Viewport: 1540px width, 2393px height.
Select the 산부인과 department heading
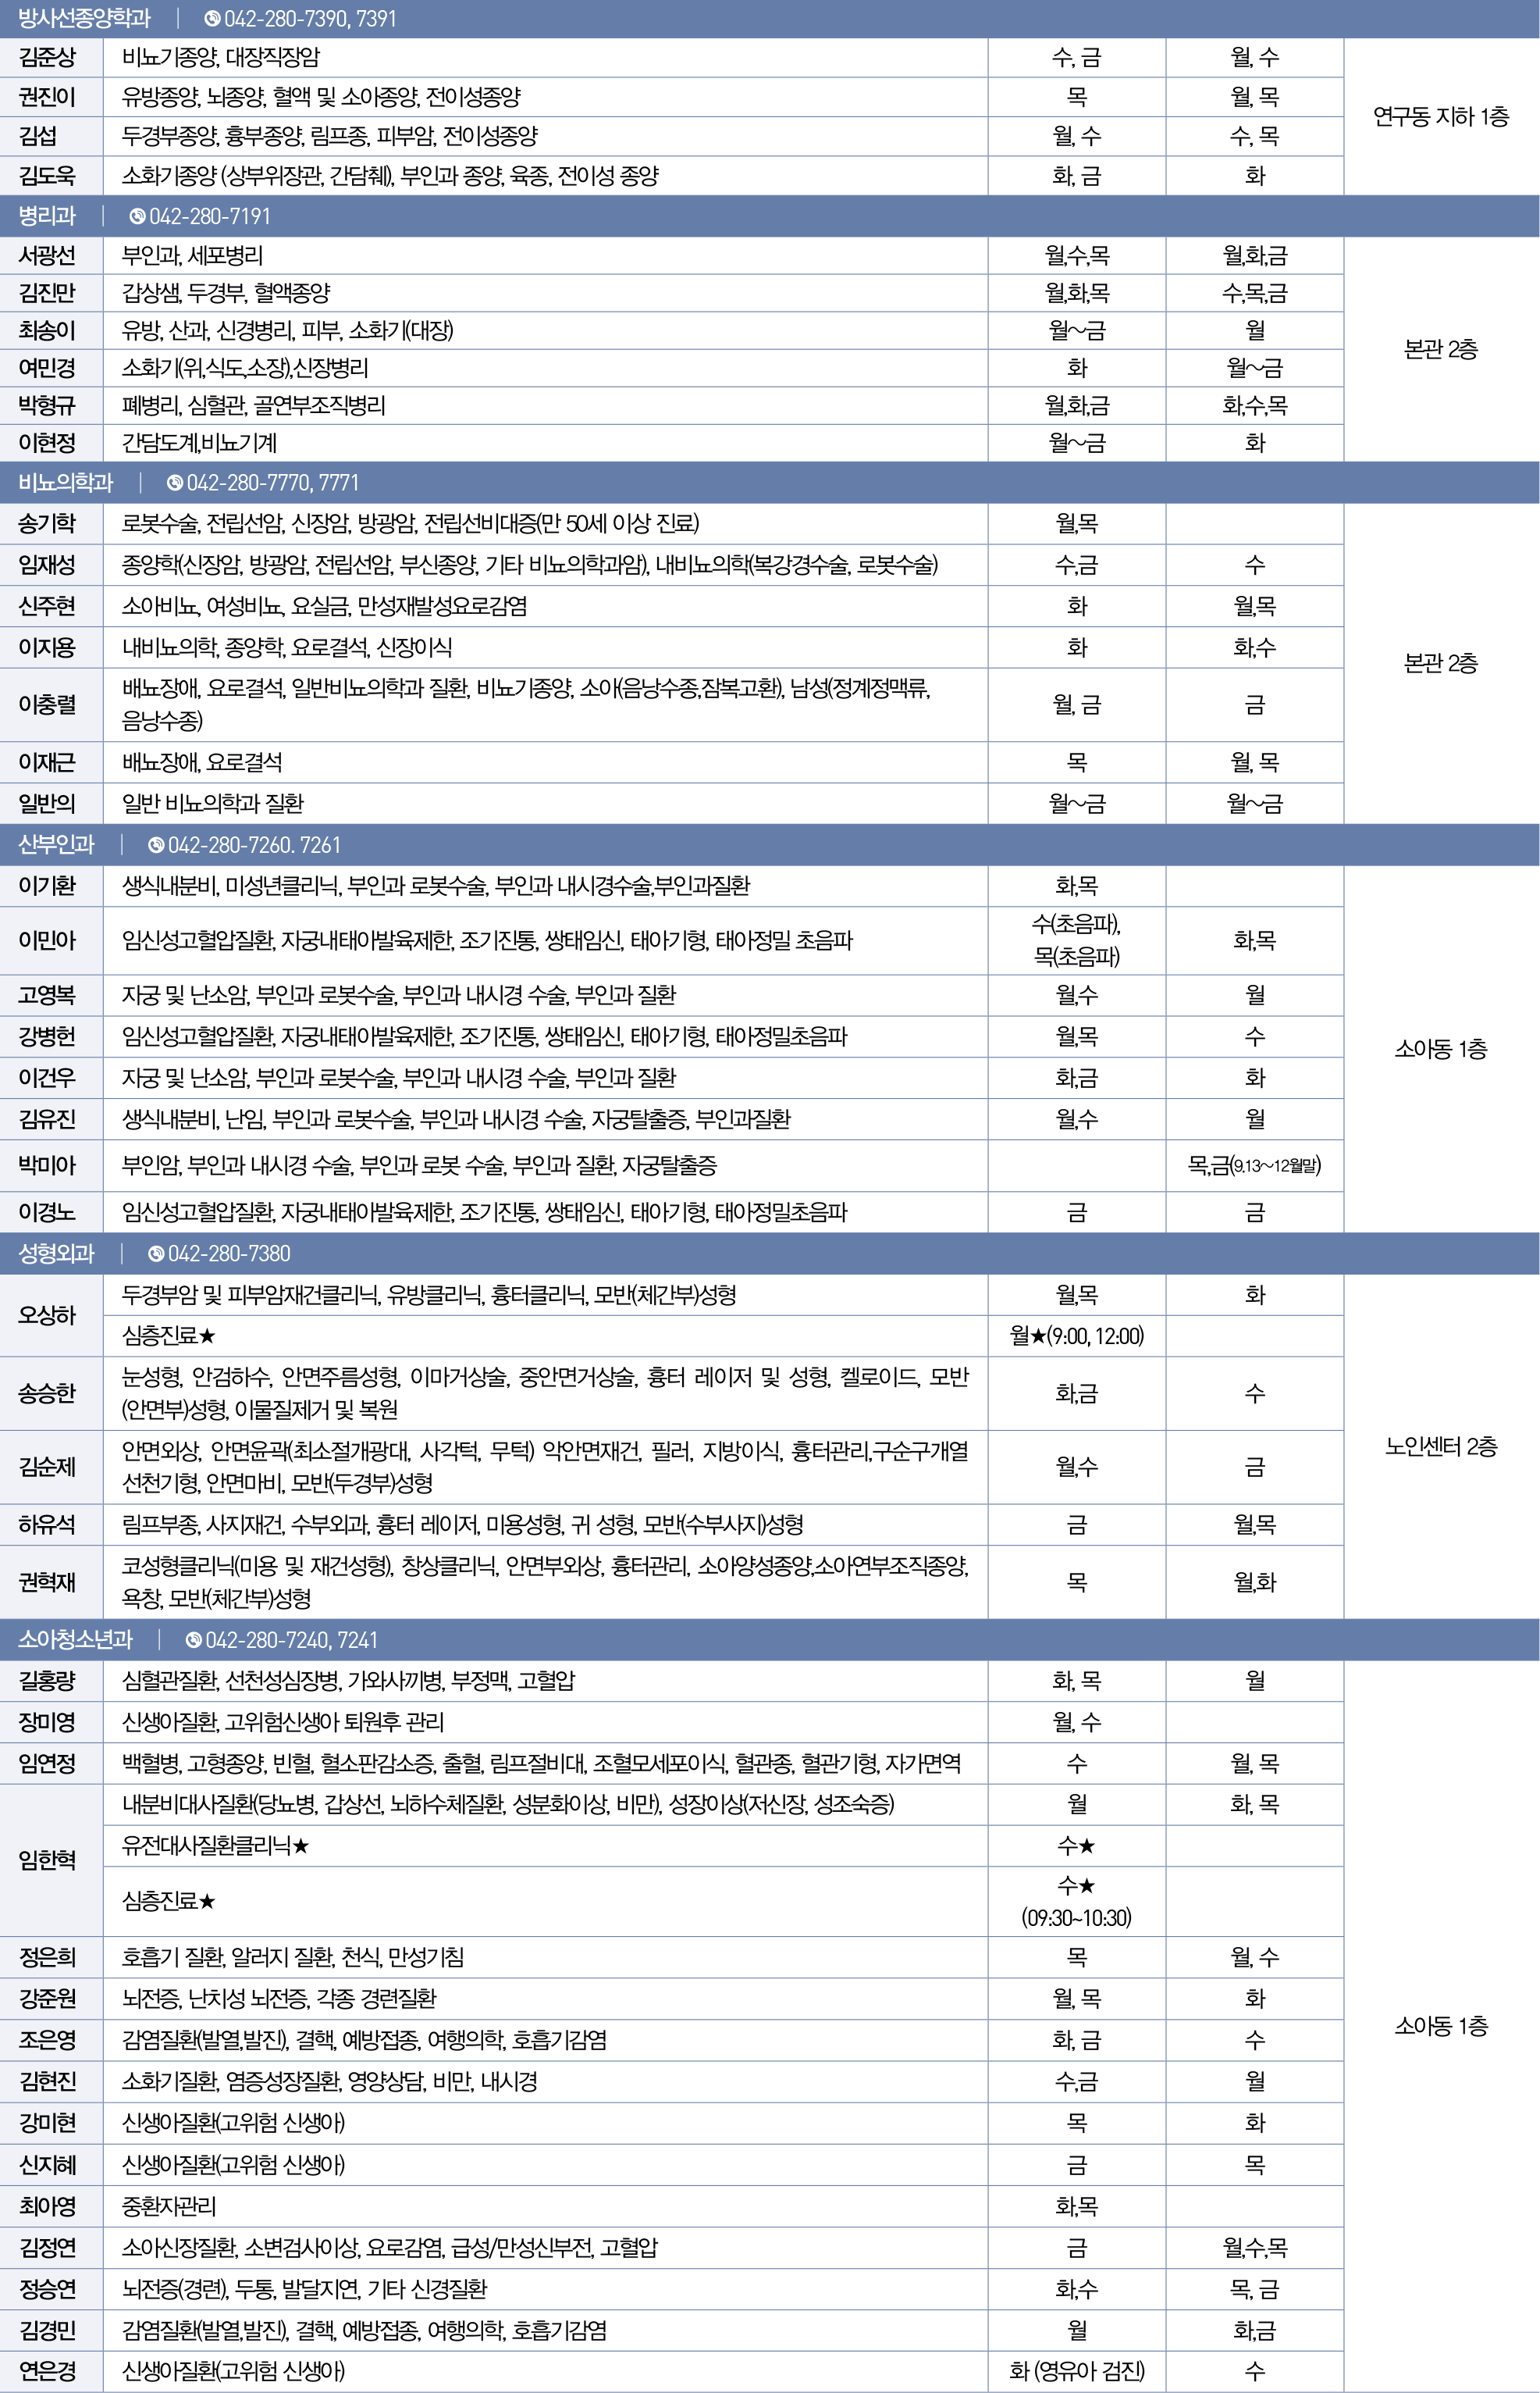click(x=56, y=845)
